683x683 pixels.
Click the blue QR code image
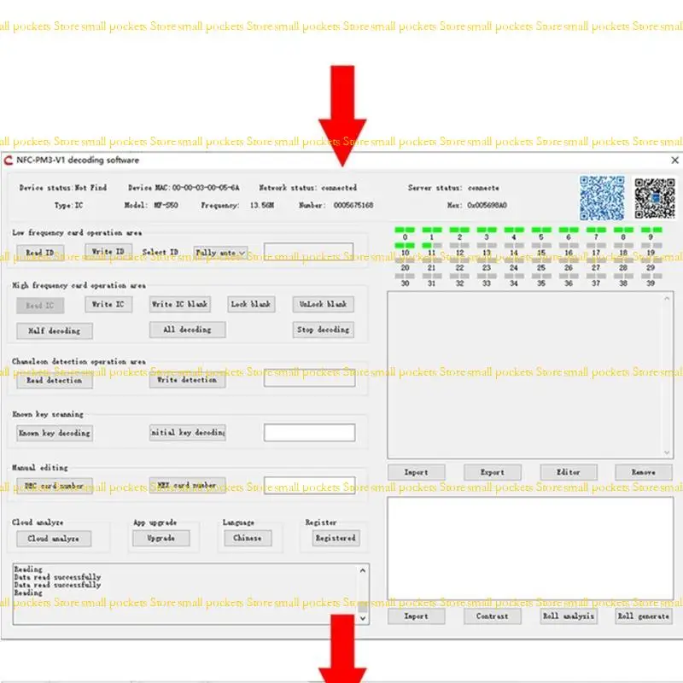coord(602,198)
